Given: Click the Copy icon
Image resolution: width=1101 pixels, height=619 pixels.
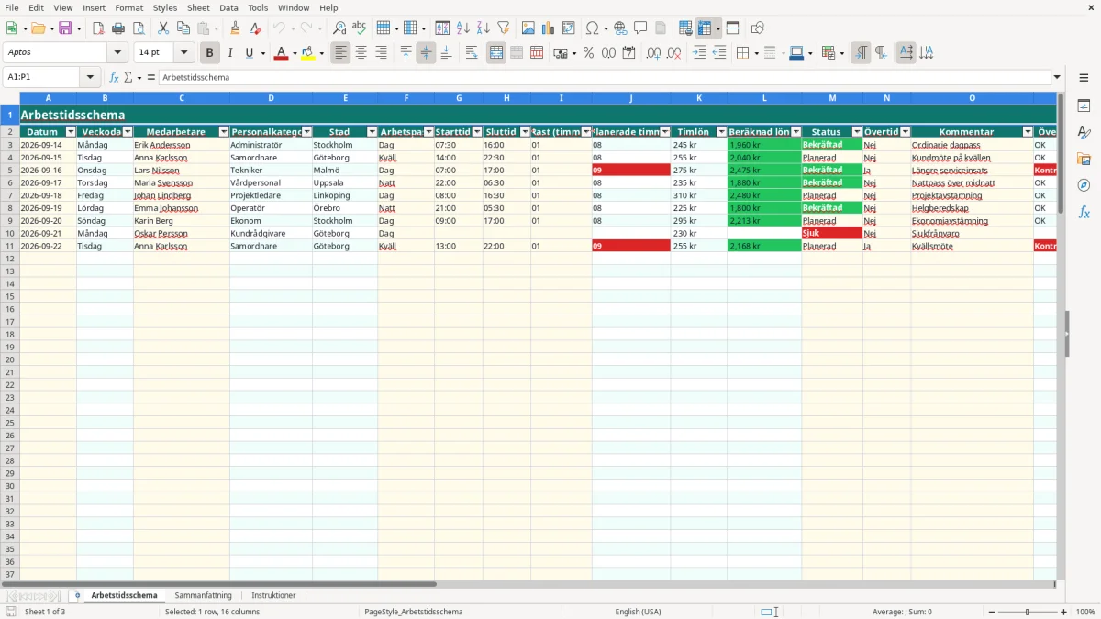Looking at the screenshot, I should point(182,28).
